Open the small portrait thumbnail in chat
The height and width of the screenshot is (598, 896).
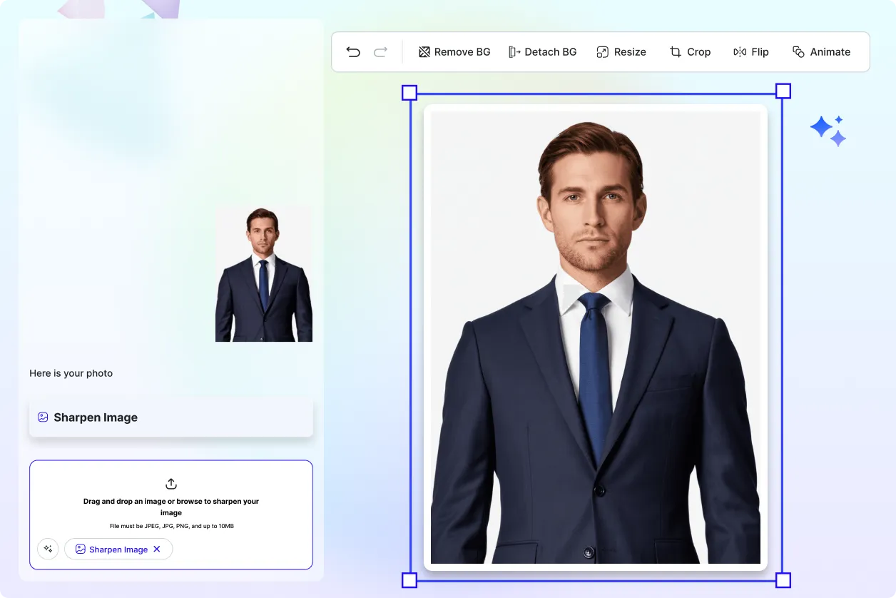264,274
